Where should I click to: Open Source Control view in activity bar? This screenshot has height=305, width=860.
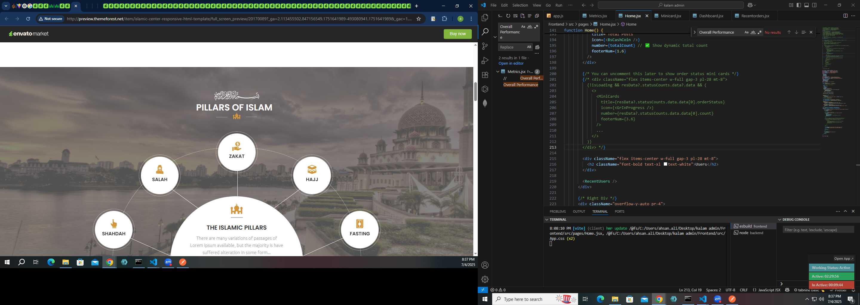coord(485,46)
